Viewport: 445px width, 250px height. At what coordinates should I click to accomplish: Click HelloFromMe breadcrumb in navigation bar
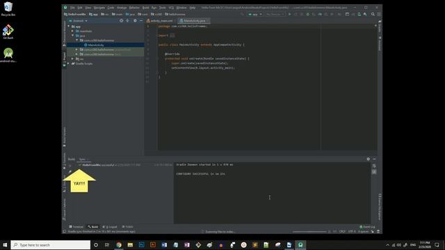(75, 14)
